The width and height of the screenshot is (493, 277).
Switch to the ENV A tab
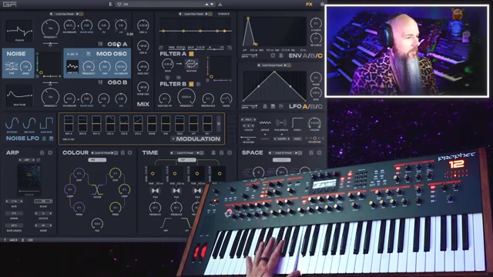[304, 55]
